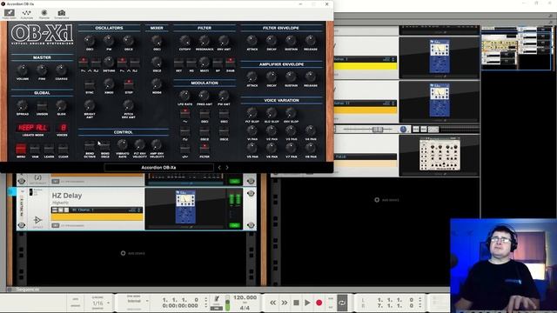
Task: Open topmost blue delay thumbnail in right rack
Action: point(440,57)
